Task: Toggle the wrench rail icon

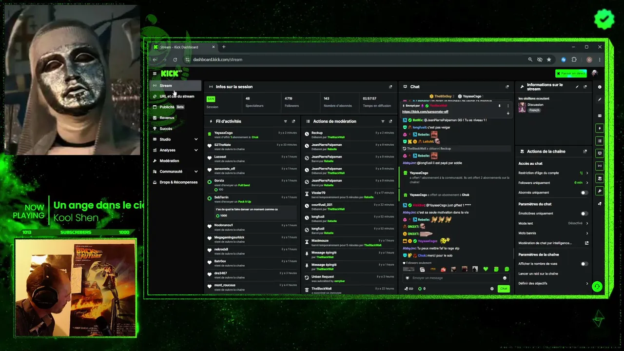Action: 600,191
